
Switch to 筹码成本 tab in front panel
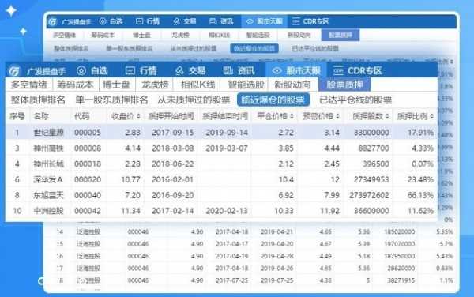75,85
